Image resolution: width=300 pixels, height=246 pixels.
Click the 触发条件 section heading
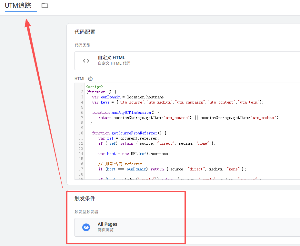pos(85,198)
